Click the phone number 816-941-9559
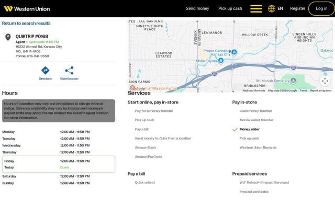The image size is (335, 209). 38,56
